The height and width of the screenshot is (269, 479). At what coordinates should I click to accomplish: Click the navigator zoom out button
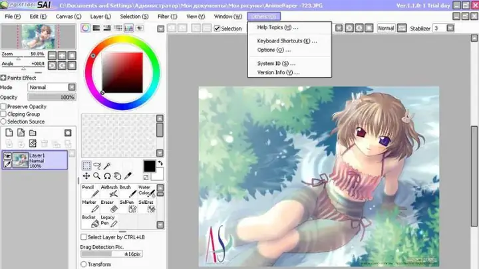click(53, 56)
